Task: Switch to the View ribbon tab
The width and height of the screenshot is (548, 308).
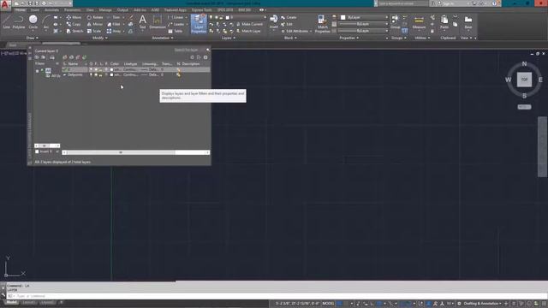Action: [x=90, y=9]
